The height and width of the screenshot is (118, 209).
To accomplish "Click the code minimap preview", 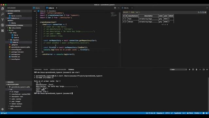I will click(x=114, y=14).
